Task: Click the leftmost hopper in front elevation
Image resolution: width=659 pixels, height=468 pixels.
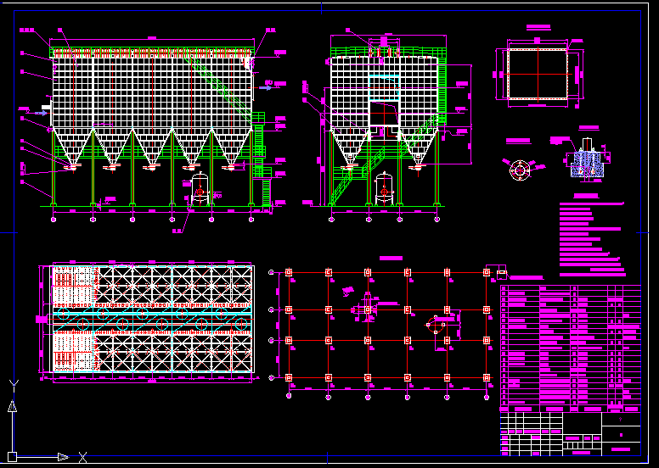Action: pyautogui.click(x=72, y=148)
